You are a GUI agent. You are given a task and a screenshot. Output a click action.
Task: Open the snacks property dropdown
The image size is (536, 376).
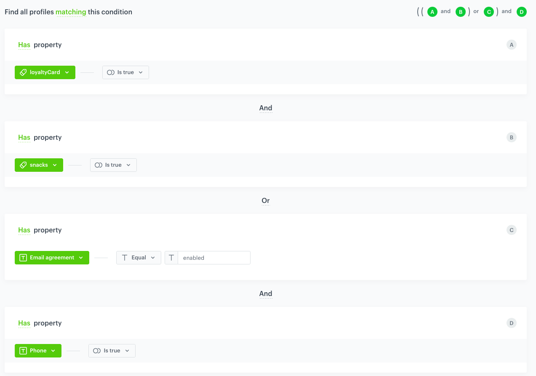coord(39,165)
